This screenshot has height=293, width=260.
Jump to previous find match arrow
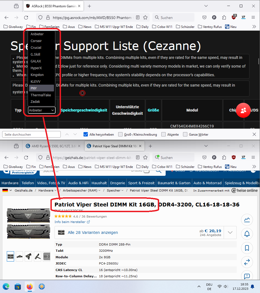click(x=67, y=134)
